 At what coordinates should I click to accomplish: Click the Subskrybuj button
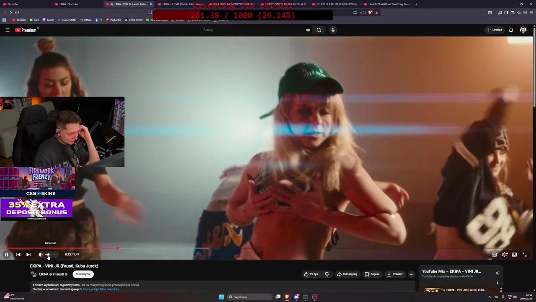tap(83, 274)
